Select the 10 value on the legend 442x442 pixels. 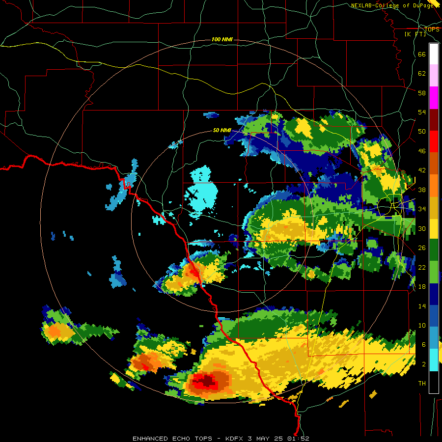click(422, 325)
